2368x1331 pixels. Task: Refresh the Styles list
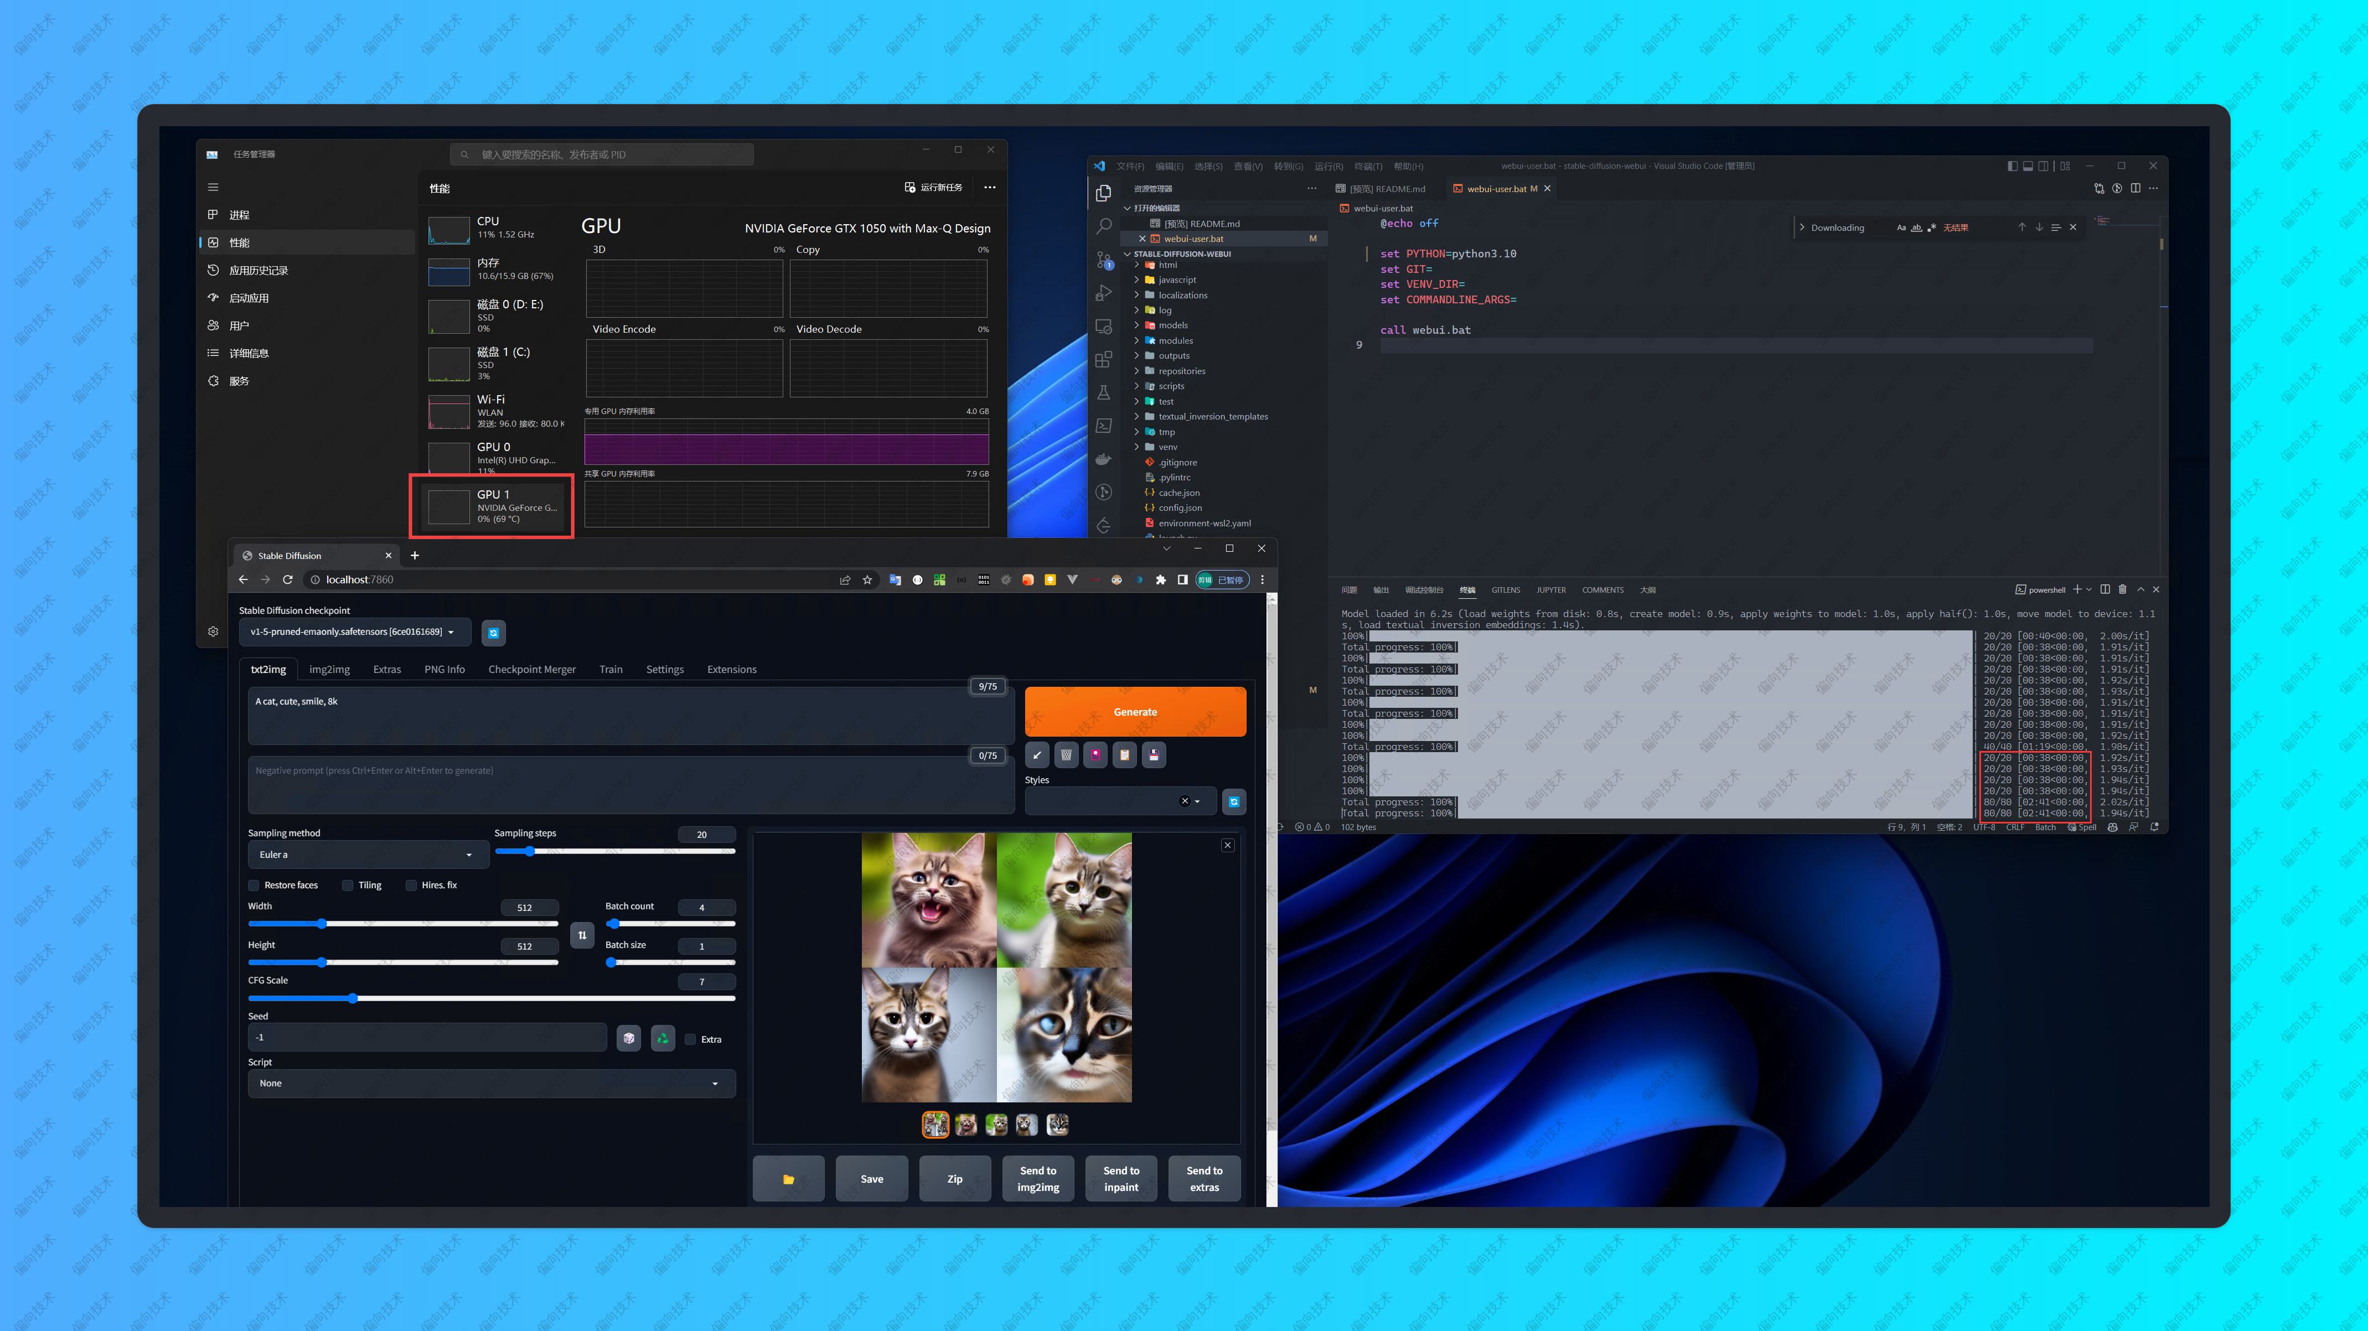[1234, 801]
